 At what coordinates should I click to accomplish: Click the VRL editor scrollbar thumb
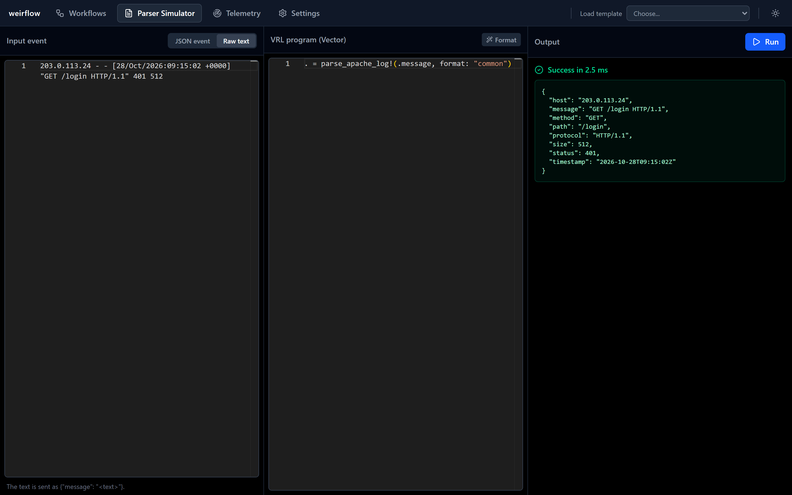pyautogui.click(x=518, y=59)
